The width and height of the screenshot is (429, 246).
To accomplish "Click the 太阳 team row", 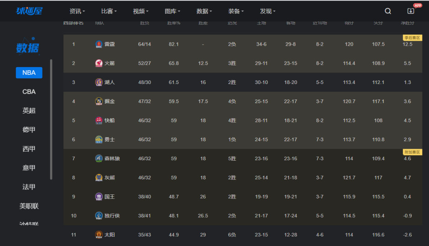I will [x=242, y=235].
